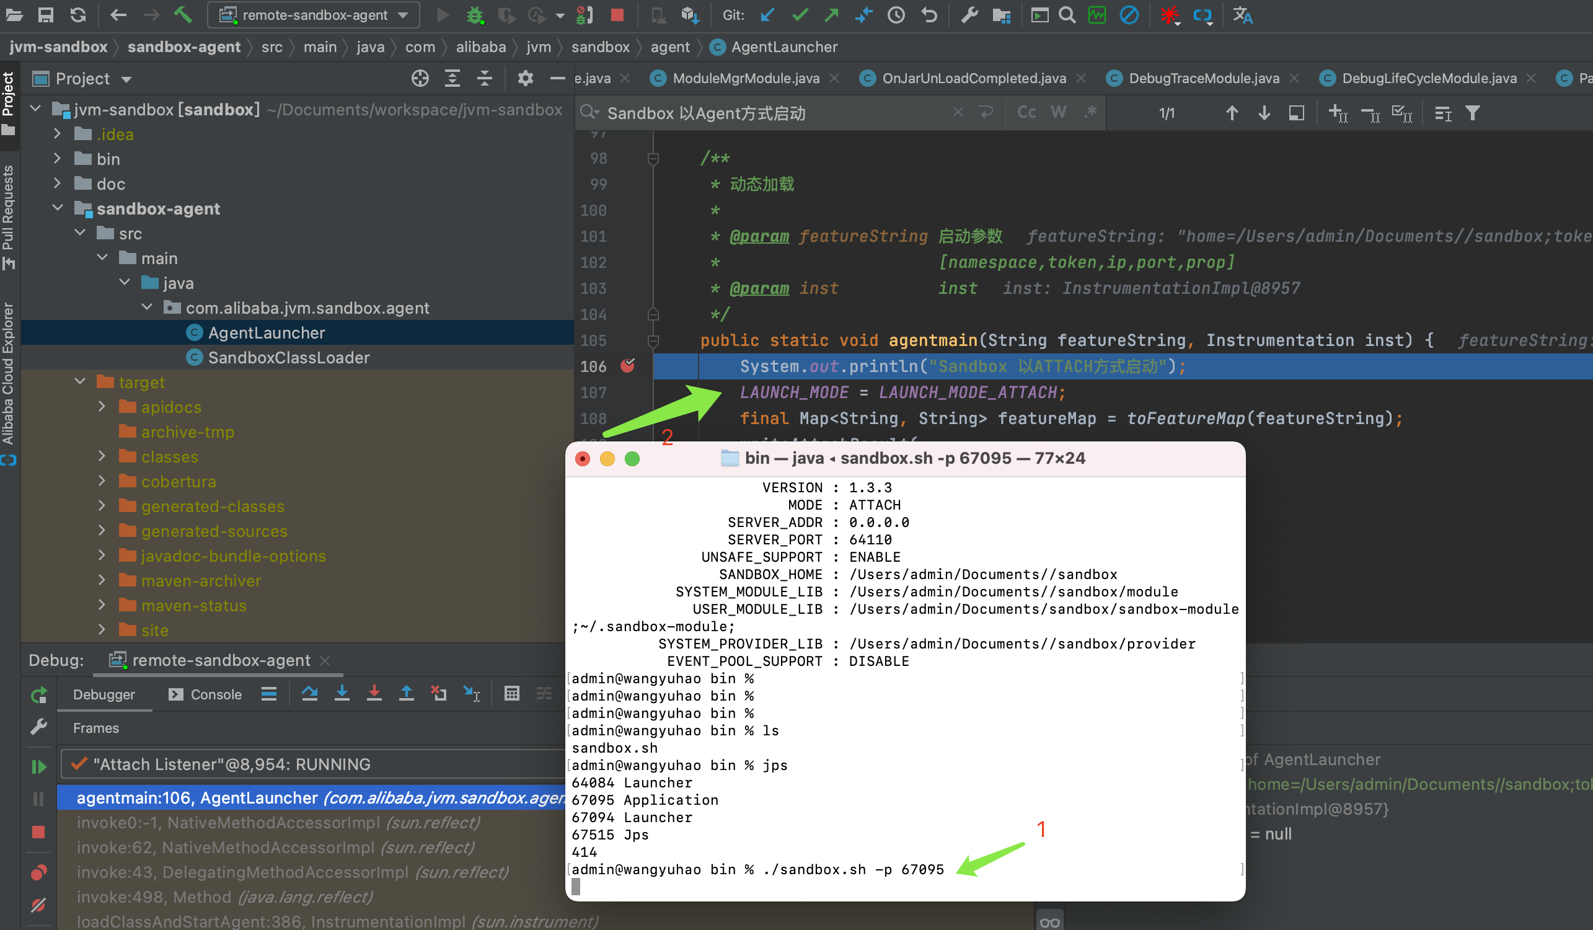1593x930 pixels.
Task: Click the green Build hammer icon
Action: pos(183,14)
